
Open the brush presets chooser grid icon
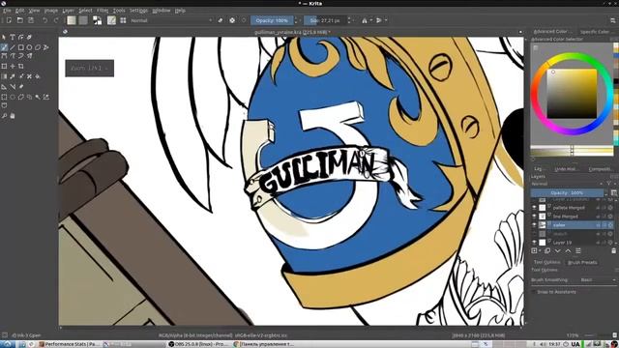click(x=123, y=20)
